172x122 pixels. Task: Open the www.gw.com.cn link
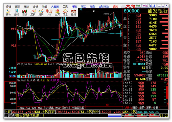point(148,112)
